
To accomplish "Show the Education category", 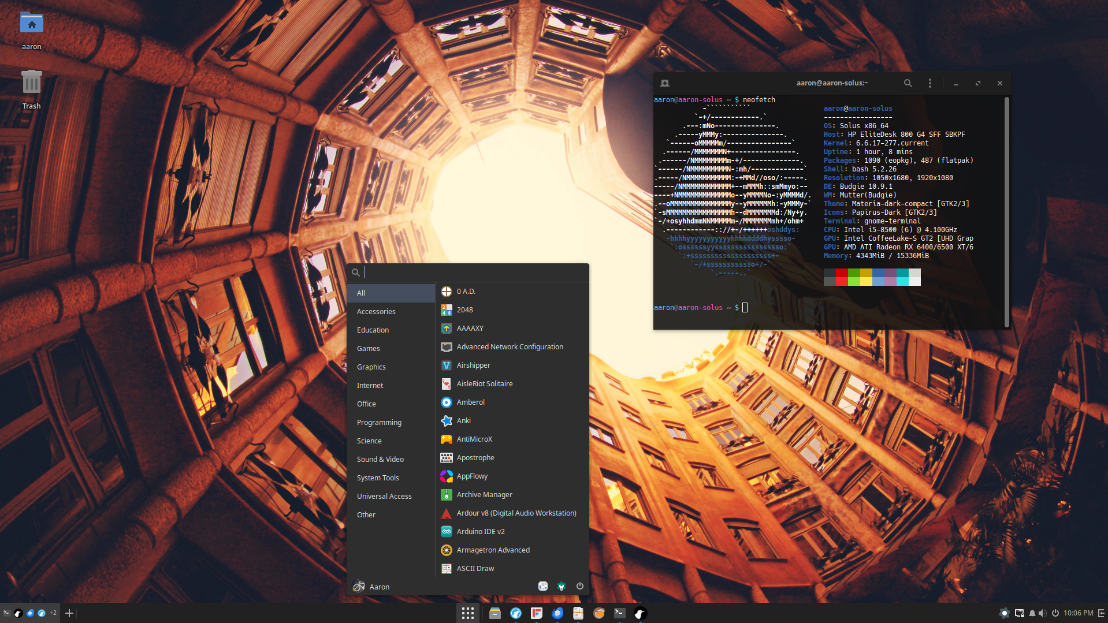I will tap(391, 330).
